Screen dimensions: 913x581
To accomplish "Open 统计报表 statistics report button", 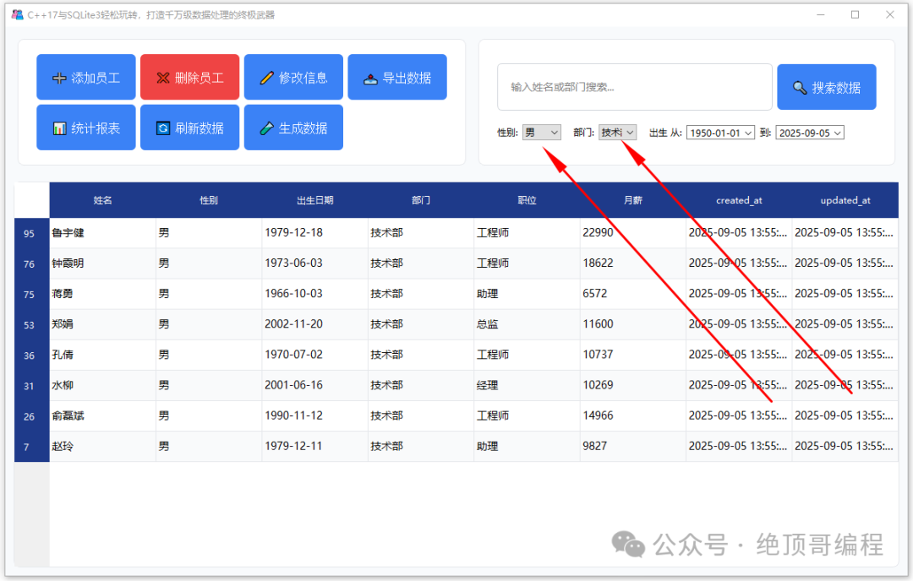I will 86,128.
